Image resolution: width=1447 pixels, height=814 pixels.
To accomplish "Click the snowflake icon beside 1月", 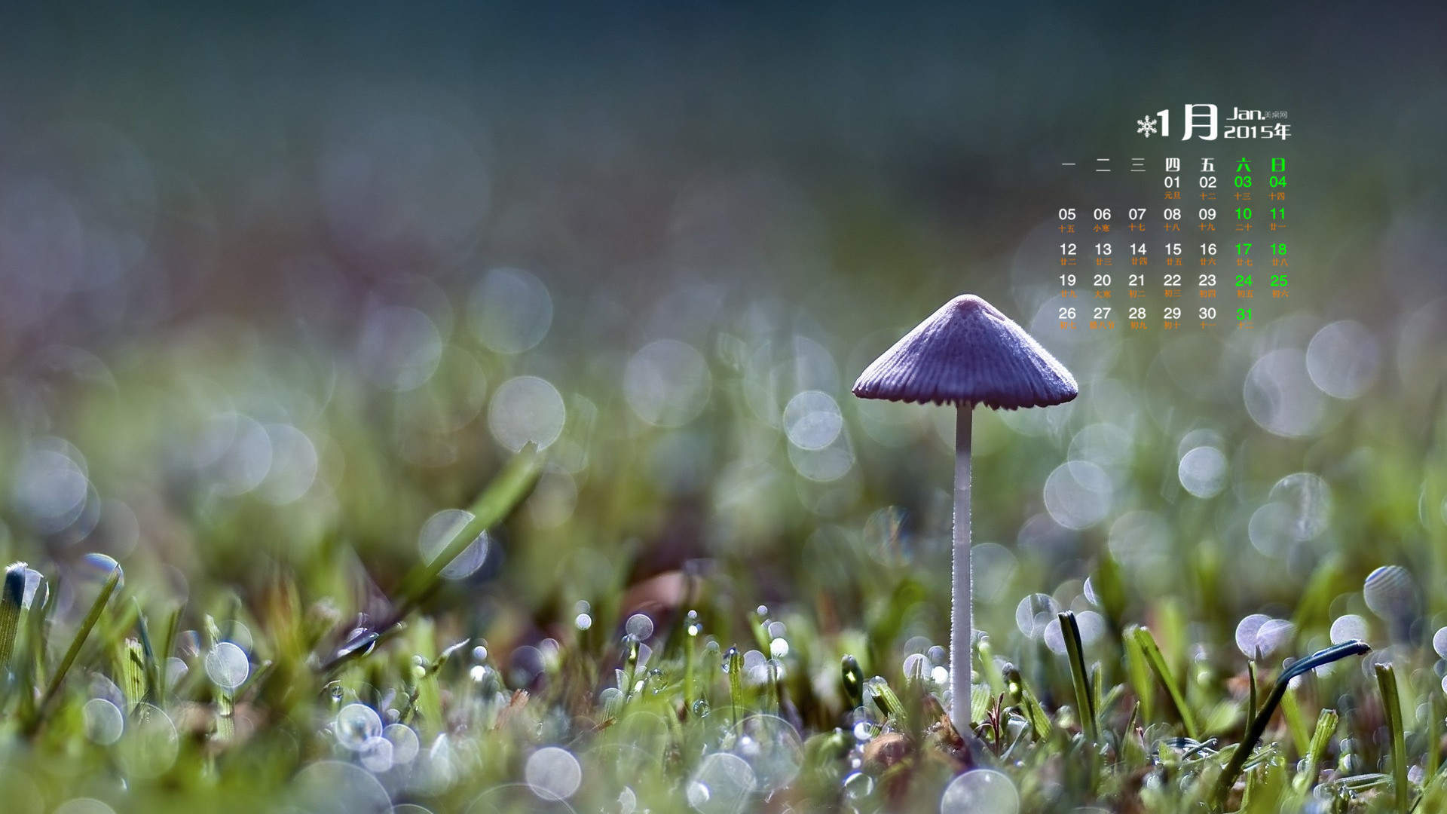I will [1146, 126].
